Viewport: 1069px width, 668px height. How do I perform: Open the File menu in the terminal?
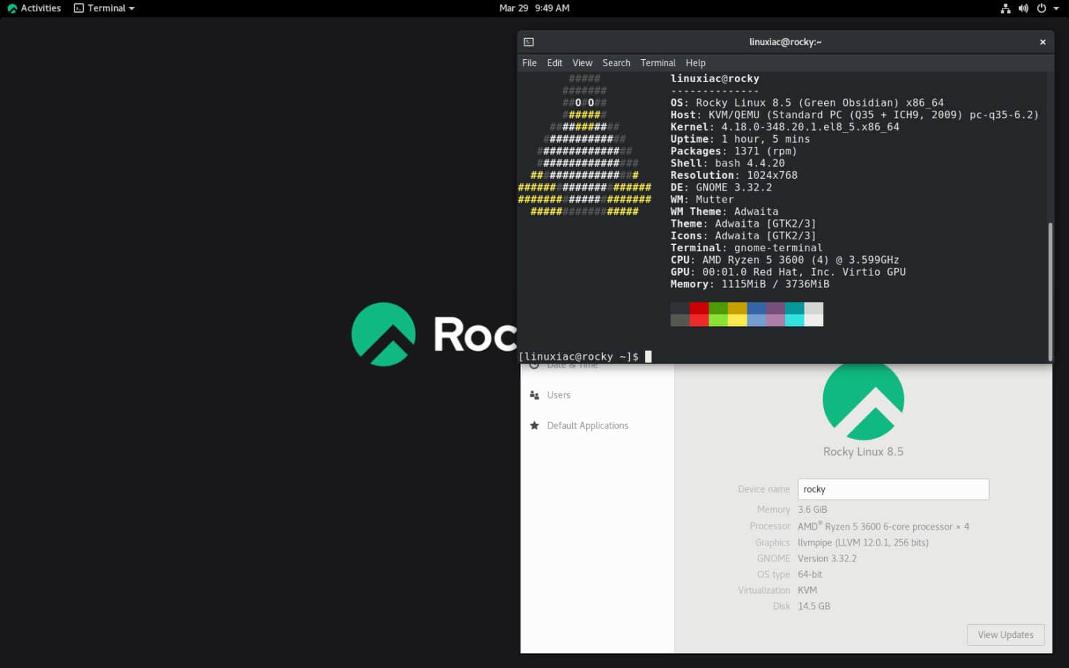tap(529, 63)
